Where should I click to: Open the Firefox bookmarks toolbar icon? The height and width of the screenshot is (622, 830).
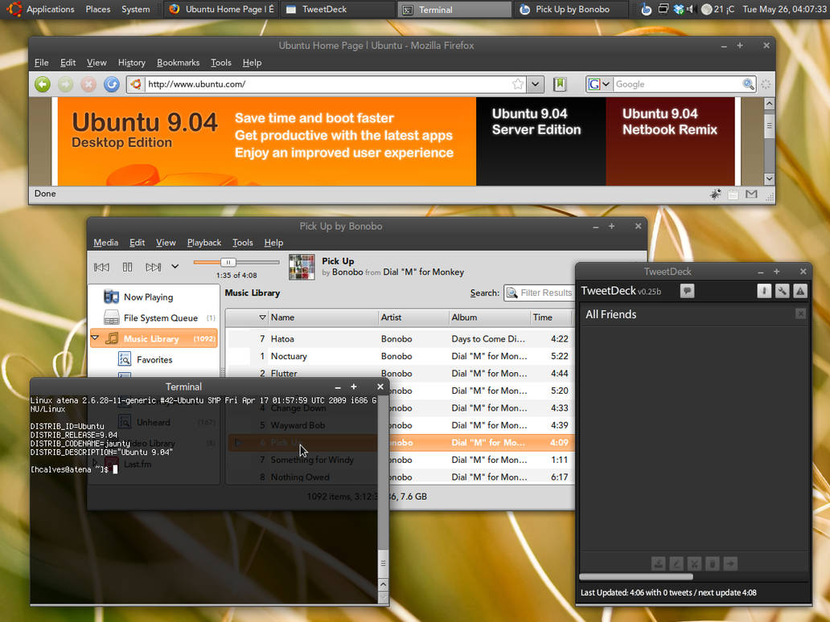tap(560, 84)
